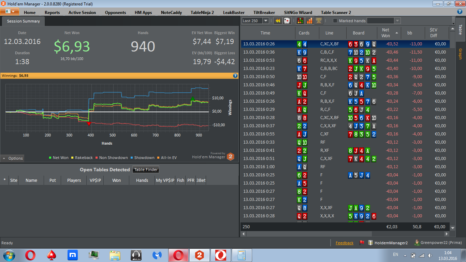Sort open tables by the Players column
The width and height of the screenshot is (466, 262).
coord(74,180)
